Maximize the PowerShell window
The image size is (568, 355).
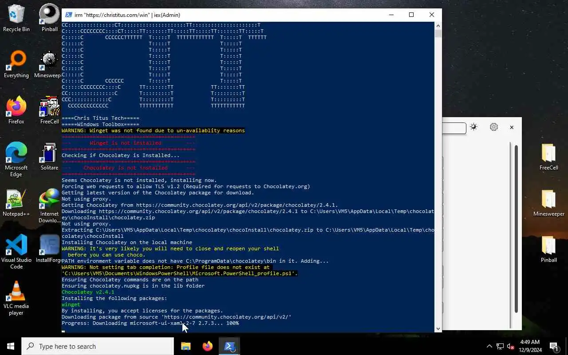point(411,15)
